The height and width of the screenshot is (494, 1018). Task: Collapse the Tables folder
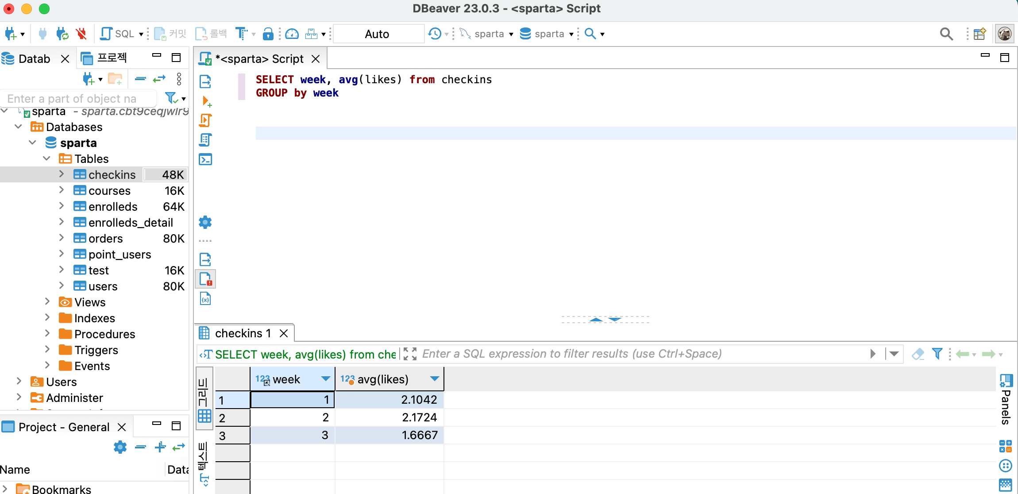click(46, 158)
